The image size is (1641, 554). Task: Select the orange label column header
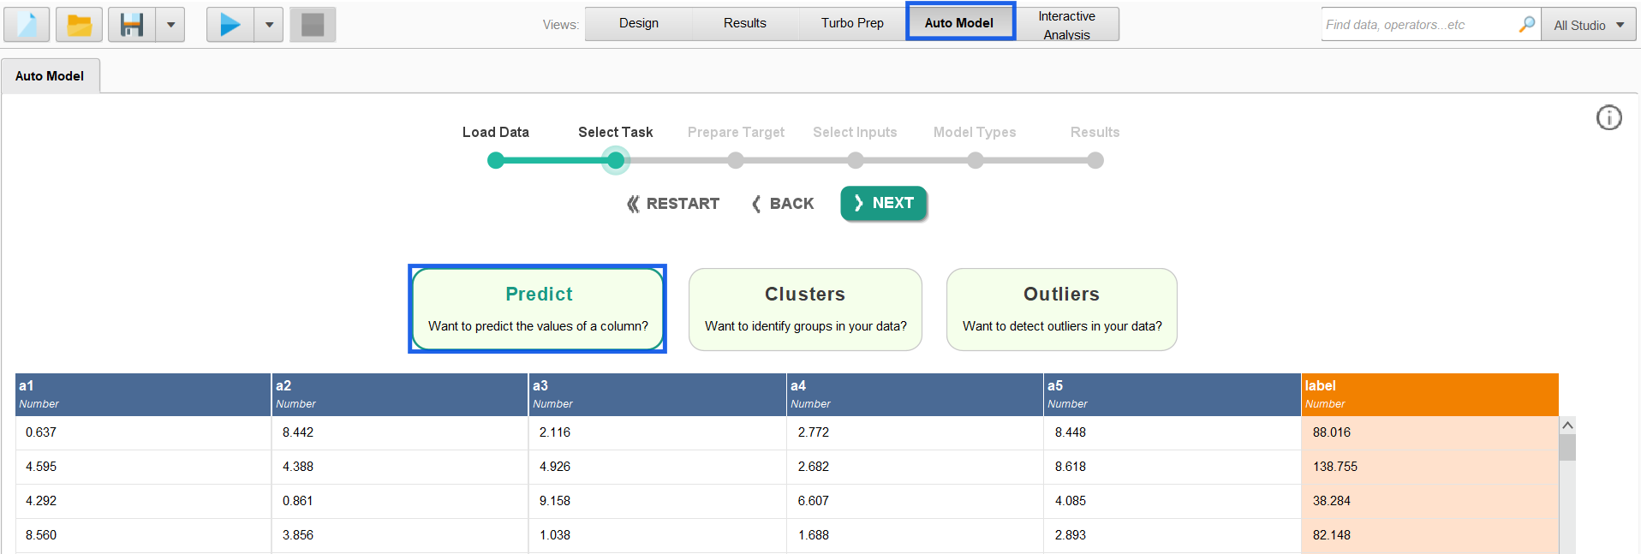point(1429,395)
